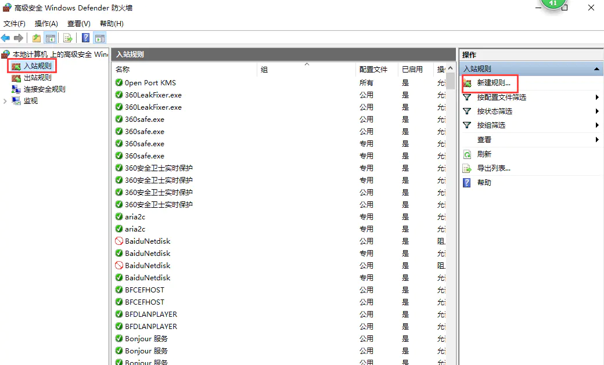Toggle the show/hide action pane toolbar button
The image size is (604, 365).
pyautogui.click(x=100, y=38)
